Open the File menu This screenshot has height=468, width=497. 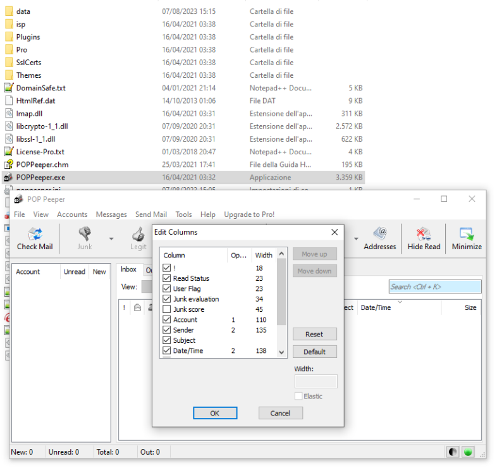coord(20,214)
